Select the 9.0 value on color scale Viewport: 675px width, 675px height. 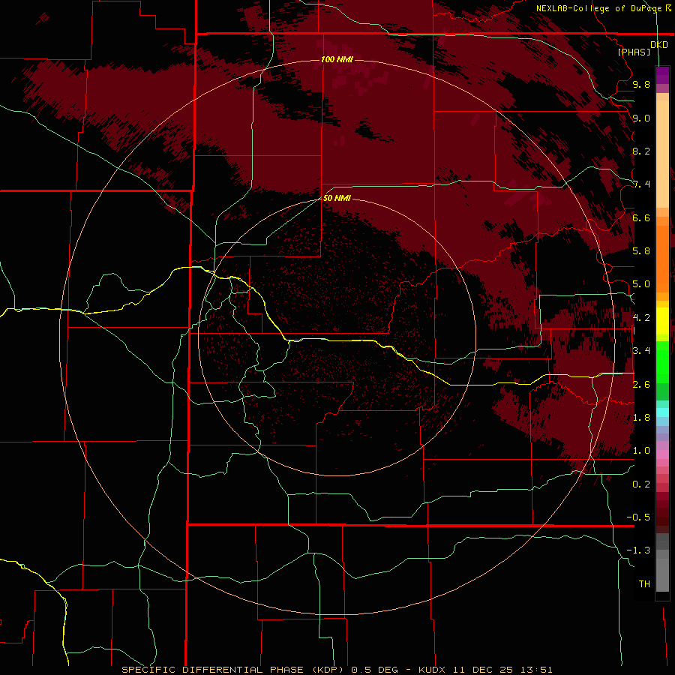click(641, 118)
